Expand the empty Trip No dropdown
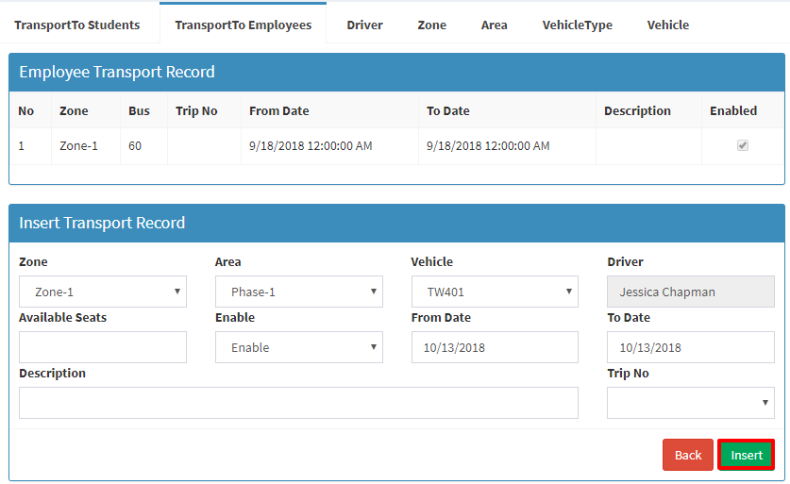790x484 pixels. [691, 403]
